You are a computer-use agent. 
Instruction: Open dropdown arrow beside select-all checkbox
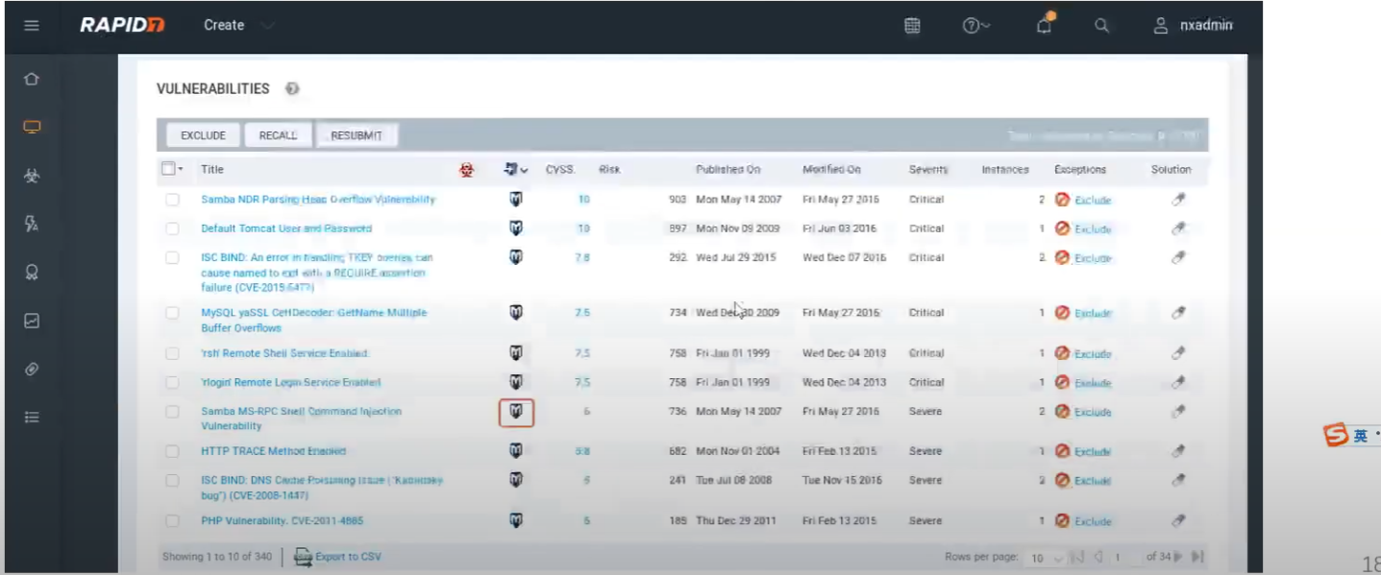coord(181,170)
